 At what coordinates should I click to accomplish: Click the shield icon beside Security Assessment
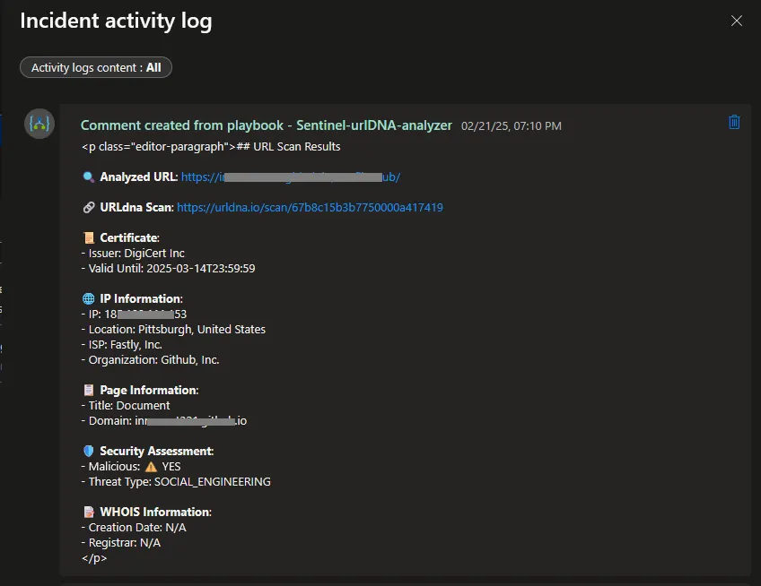coord(87,451)
